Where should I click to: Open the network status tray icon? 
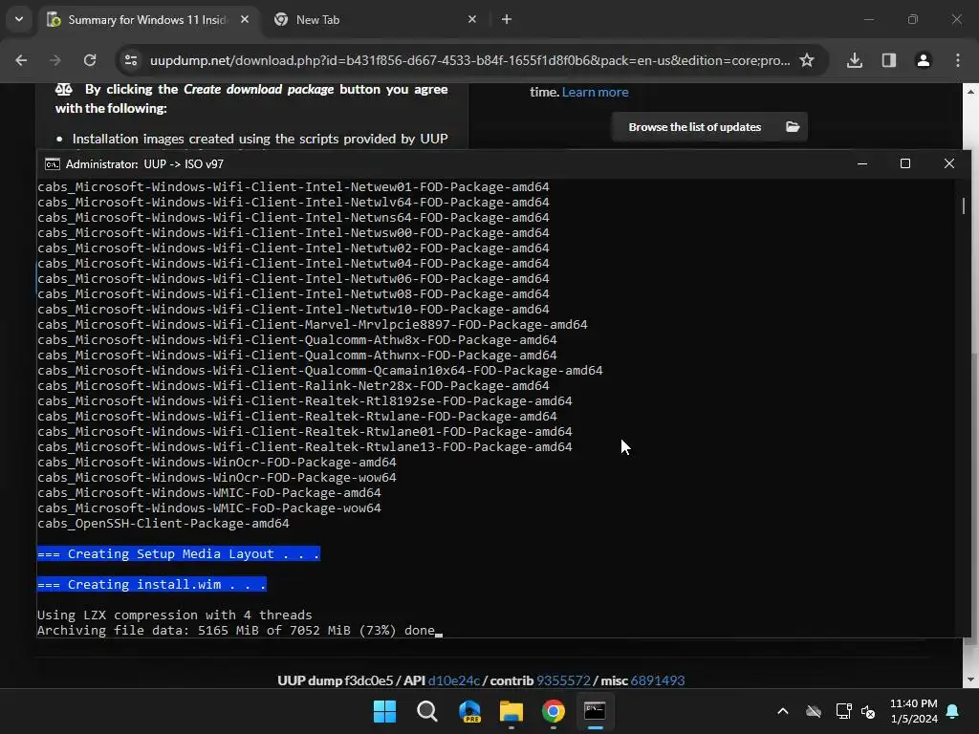(843, 711)
